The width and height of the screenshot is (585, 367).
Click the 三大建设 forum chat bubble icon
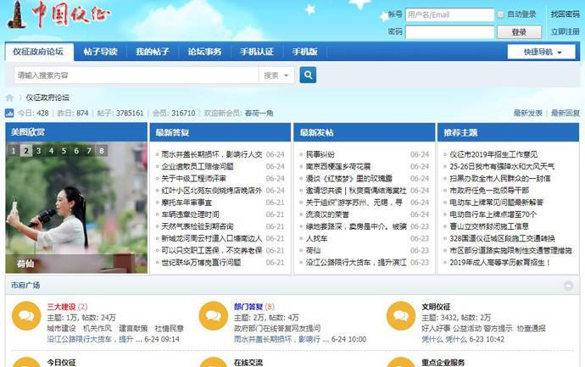point(26,315)
